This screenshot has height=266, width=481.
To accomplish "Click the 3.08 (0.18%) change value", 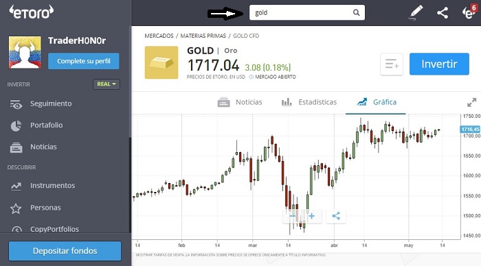I will 267,67.
